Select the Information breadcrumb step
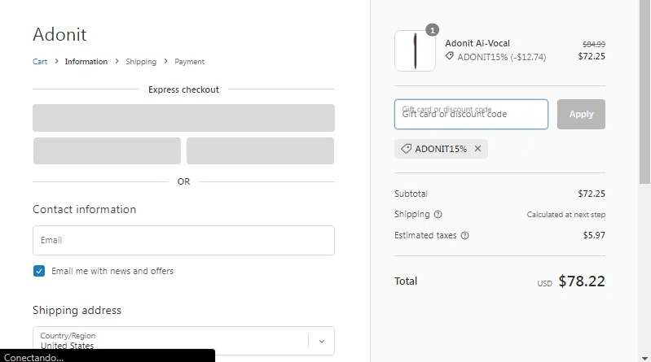This screenshot has height=362, width=651. (x=86, y=62)
